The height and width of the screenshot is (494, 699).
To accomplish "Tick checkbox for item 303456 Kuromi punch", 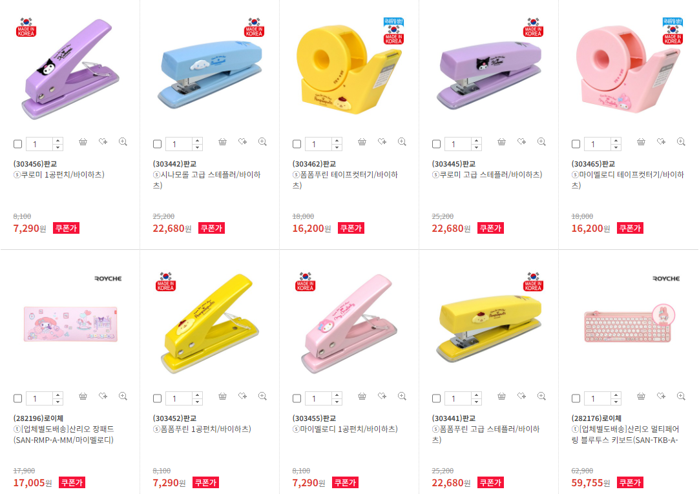I will 18,144.
